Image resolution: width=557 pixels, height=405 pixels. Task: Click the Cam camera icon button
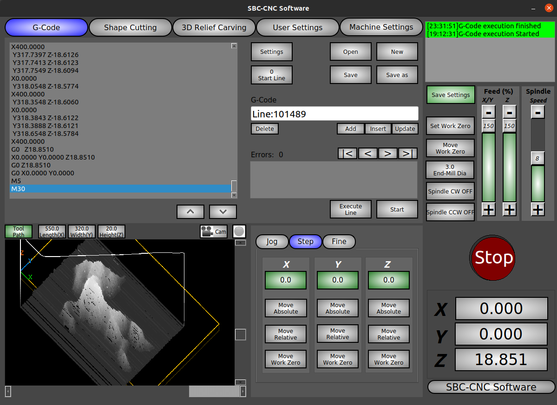(213, 231)
